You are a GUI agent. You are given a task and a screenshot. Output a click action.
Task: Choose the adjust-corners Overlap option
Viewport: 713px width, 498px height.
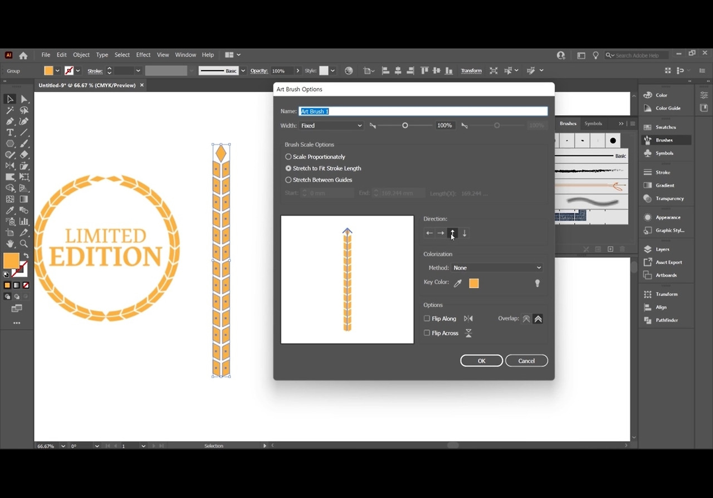pos(538,319)
